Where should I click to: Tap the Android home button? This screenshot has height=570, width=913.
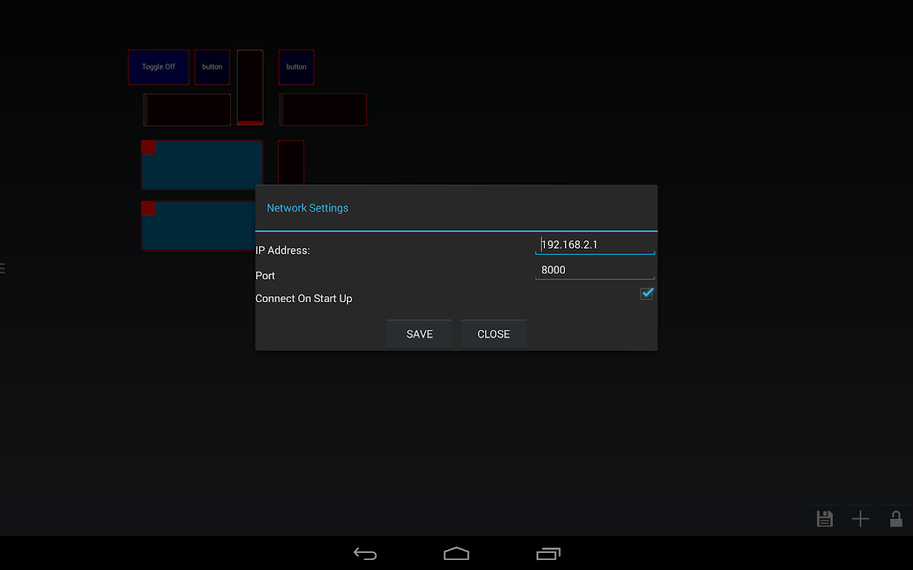(x=456, y=554)
